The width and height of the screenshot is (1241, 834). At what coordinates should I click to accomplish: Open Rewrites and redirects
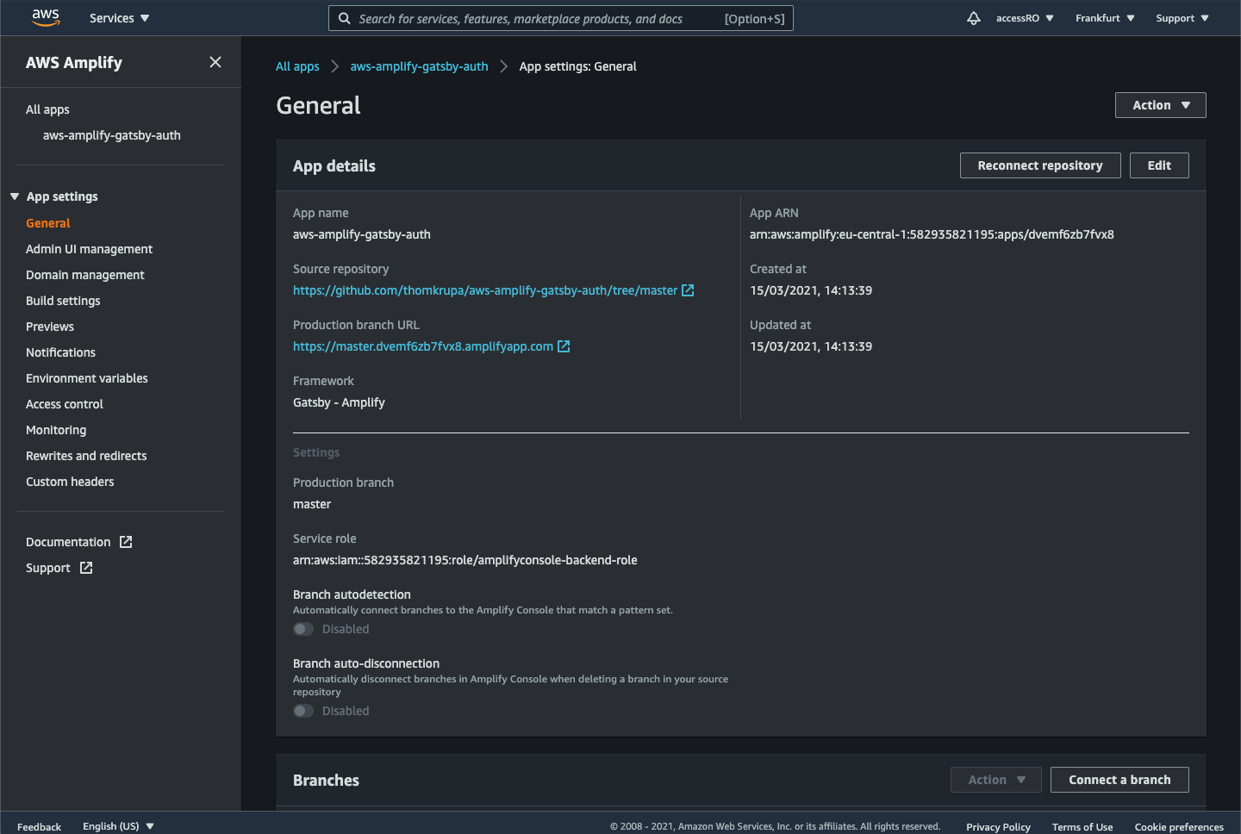tap(86, 456)
